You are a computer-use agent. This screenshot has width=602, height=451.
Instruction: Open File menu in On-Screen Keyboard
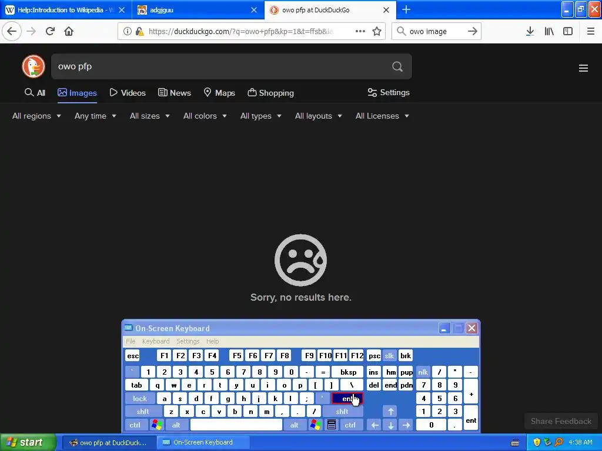tap(131, 341)
